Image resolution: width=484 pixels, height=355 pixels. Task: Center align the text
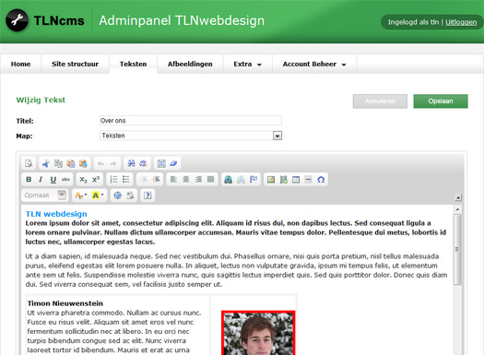[186, 180]
